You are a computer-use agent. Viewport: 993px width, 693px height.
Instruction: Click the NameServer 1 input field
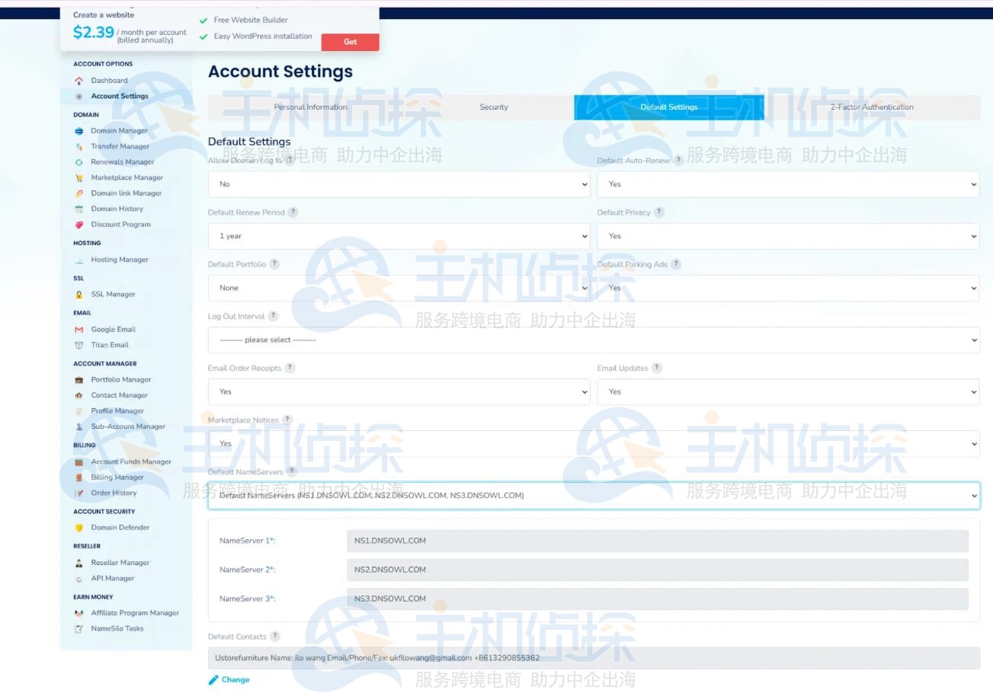[657, 541]
